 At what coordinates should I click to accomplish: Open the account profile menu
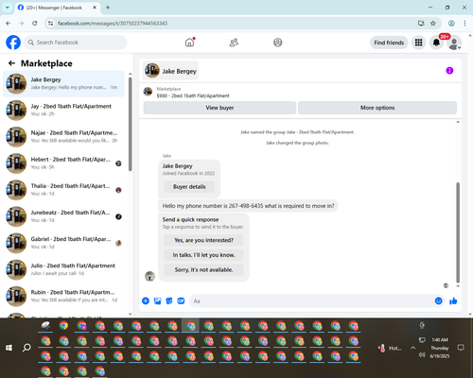tap(454, 43)
